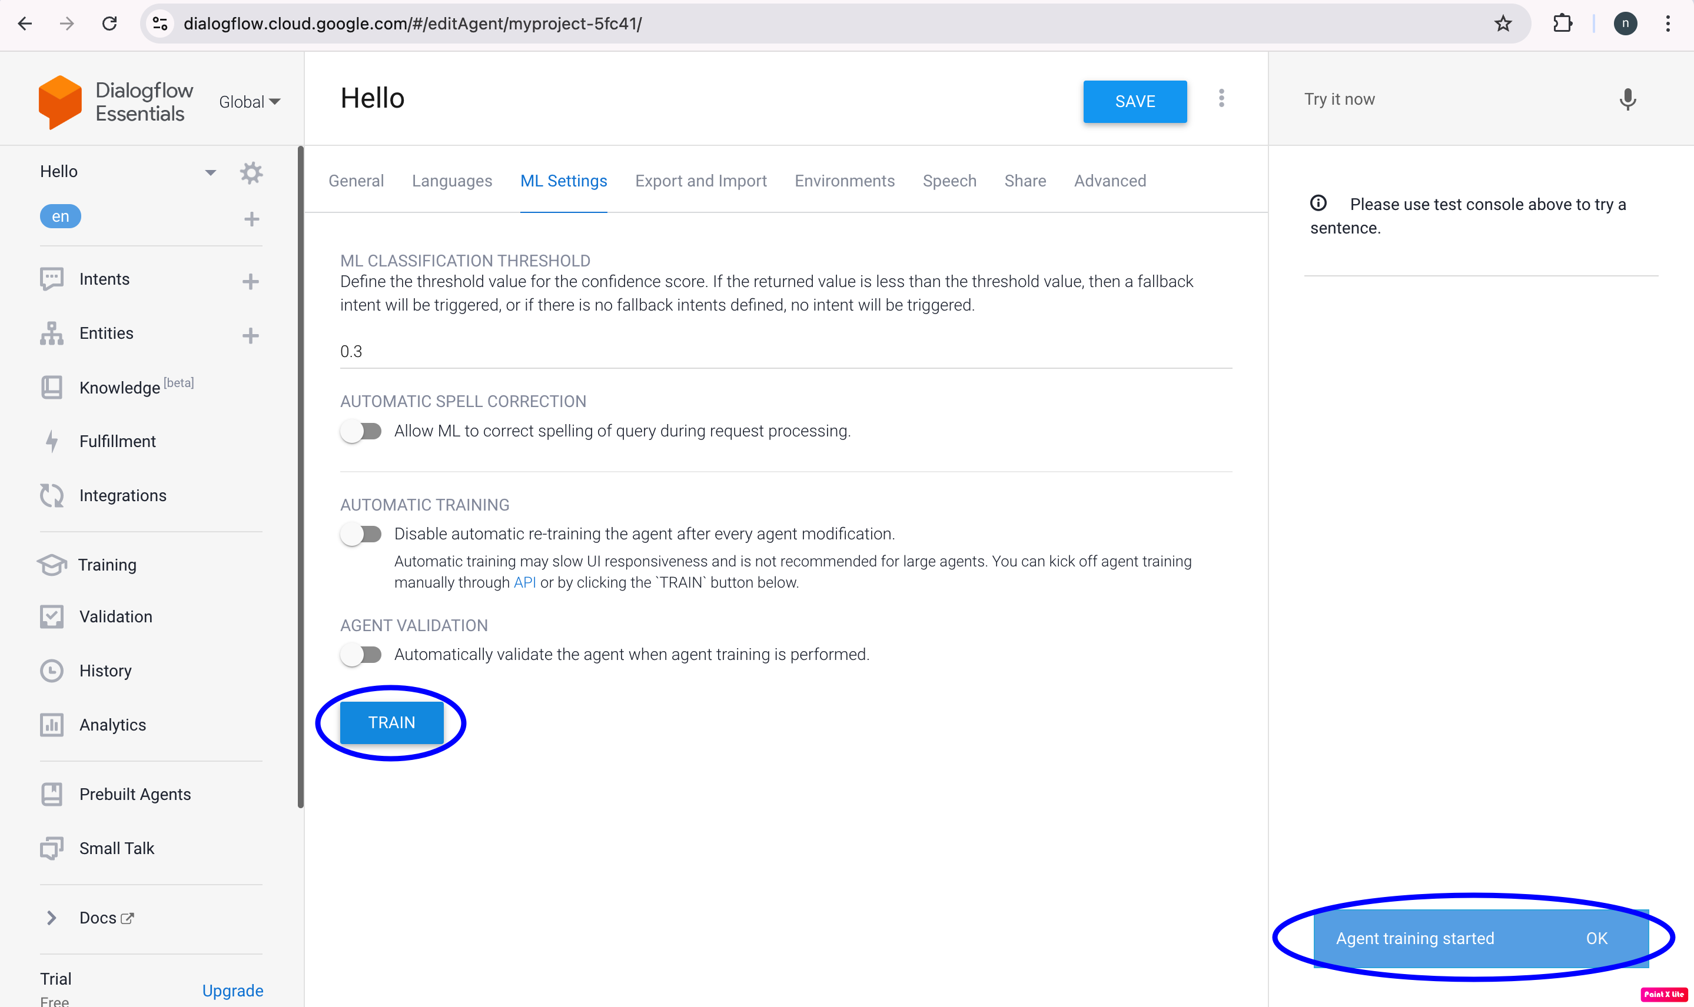Open the Speech settings tab
The height and width of the screenshot is (1007, 1694).
click(x=948, y=181)
